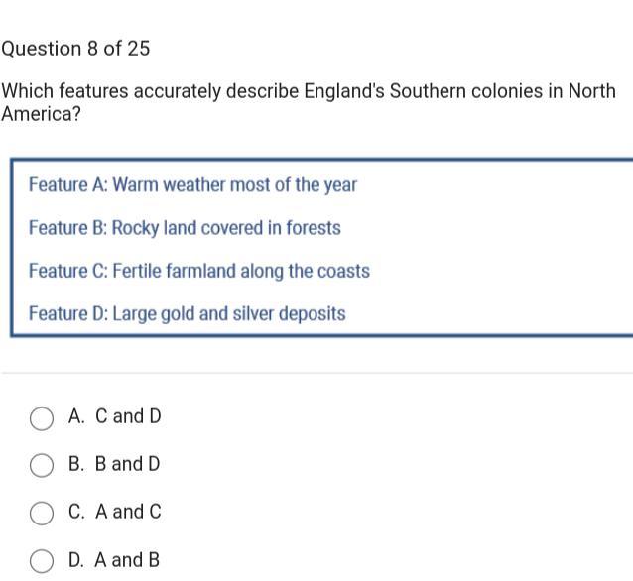Click Feature D: gold and silver line
Image resolution: width=633 pixels, height=581 pixels.
tap(187, 314)
